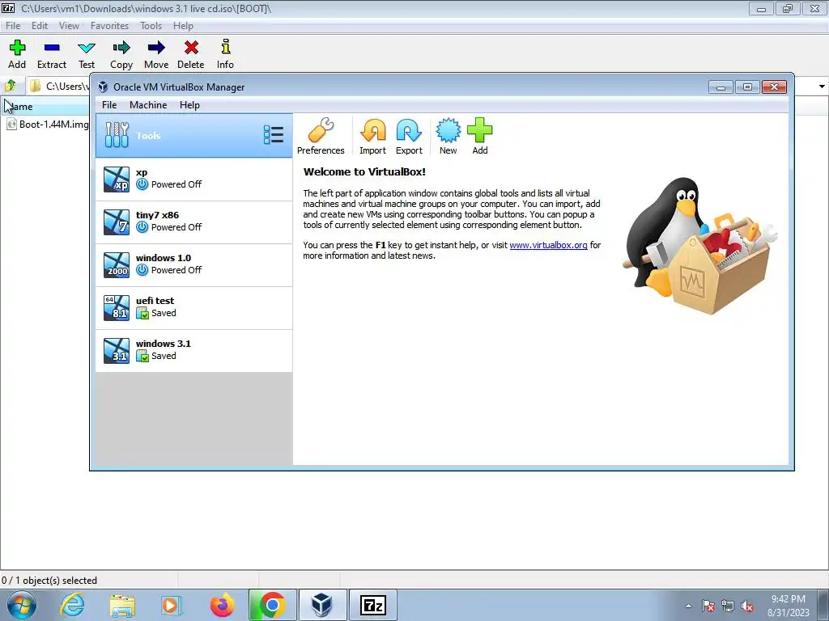Select the tiny7 x86 virtual machine
Viewport: 829px width, 621px height.
[193, 222]
